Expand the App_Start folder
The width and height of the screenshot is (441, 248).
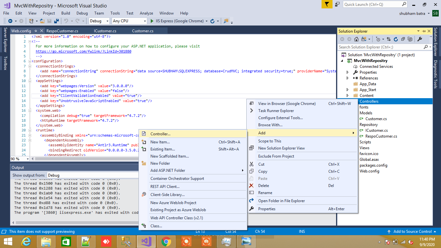click(x=348, y=90)
